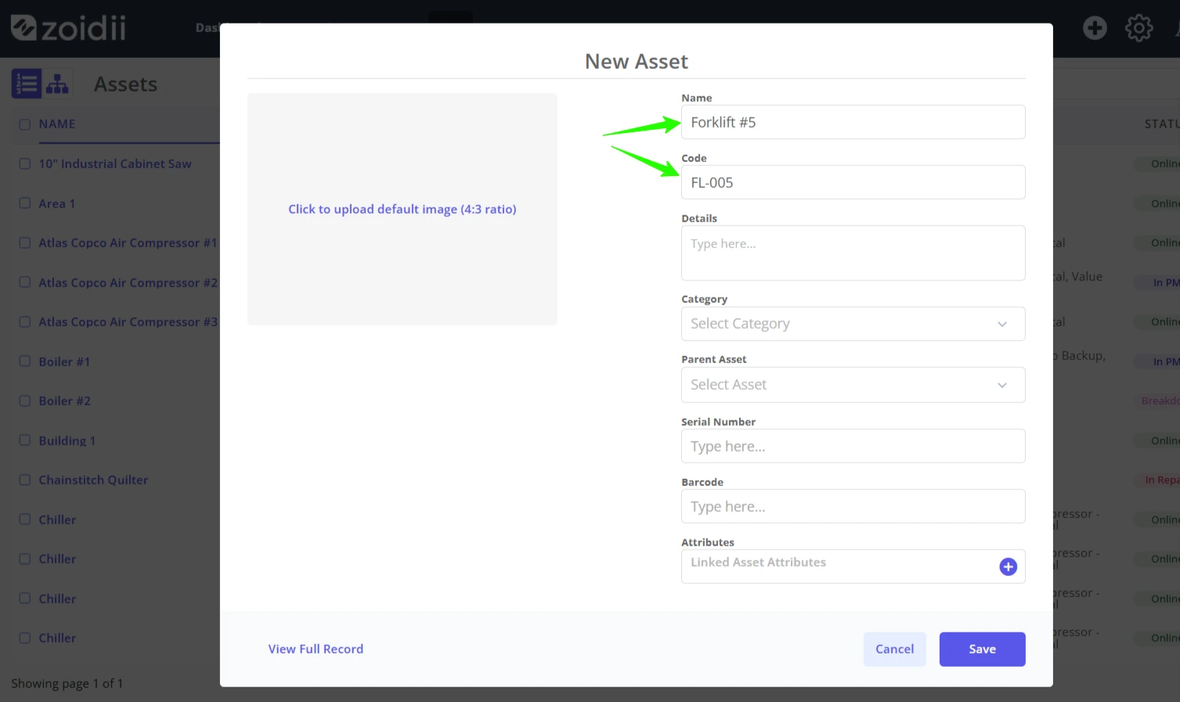Expand the Parent Asset dropdown
Screen dimensions: 1180x702
point(853,385)
